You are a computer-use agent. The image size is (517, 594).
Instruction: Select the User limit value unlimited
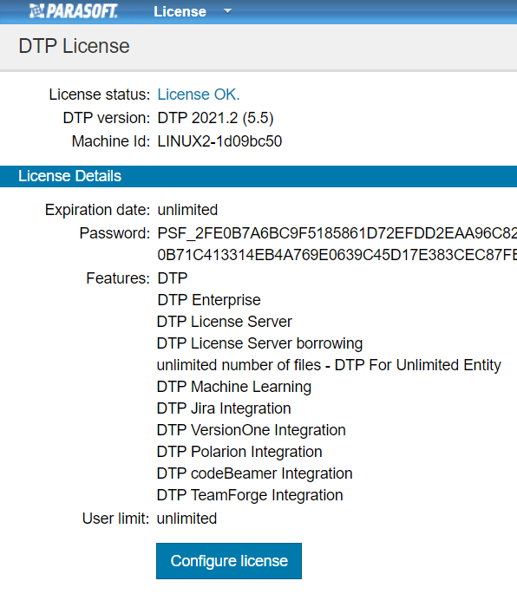tap(187, 519)
